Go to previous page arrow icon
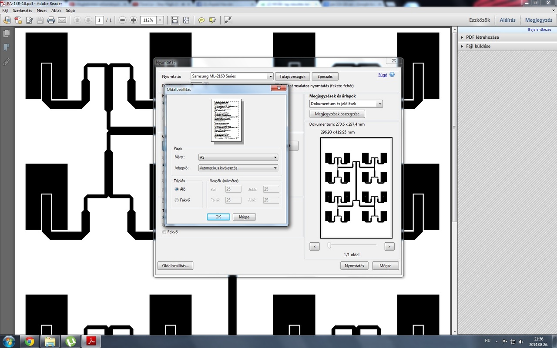 [77, 20]
